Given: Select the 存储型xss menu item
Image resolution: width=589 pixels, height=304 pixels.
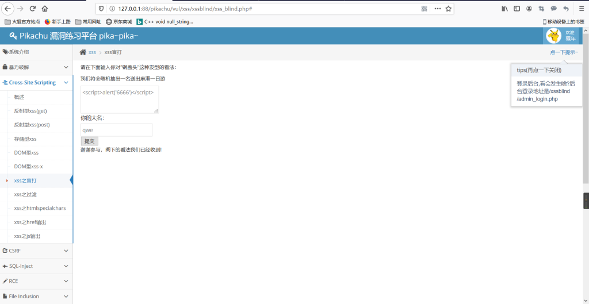Looking at the screenshot, I should tap(25, 139).
